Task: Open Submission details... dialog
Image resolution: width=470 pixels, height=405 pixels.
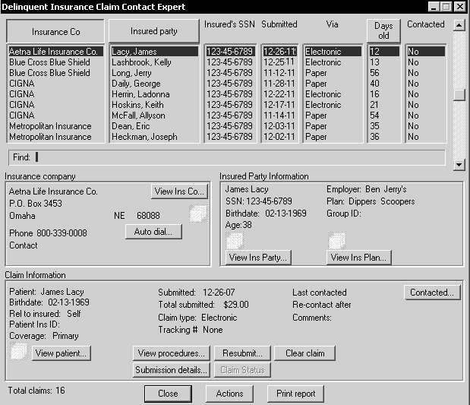Action: tap(172, 370)
